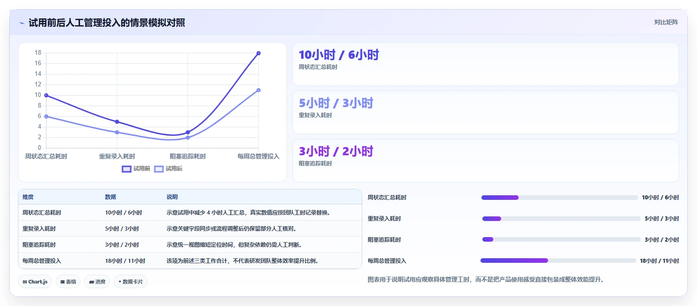Screen dimensions: 697x306
Task: Click the 周状态汇总耗时 progress bar
Action: tap(560, 198)
